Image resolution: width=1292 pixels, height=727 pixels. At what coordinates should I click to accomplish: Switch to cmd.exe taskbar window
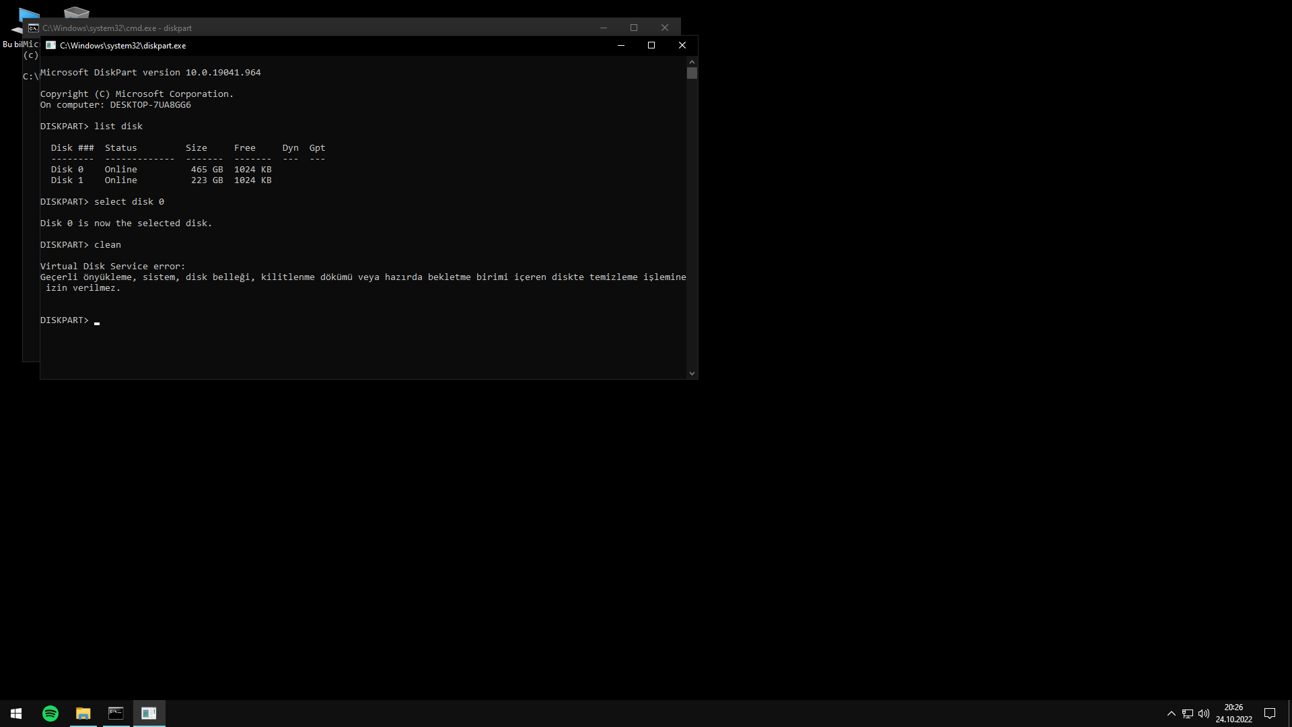pos(116,714)
